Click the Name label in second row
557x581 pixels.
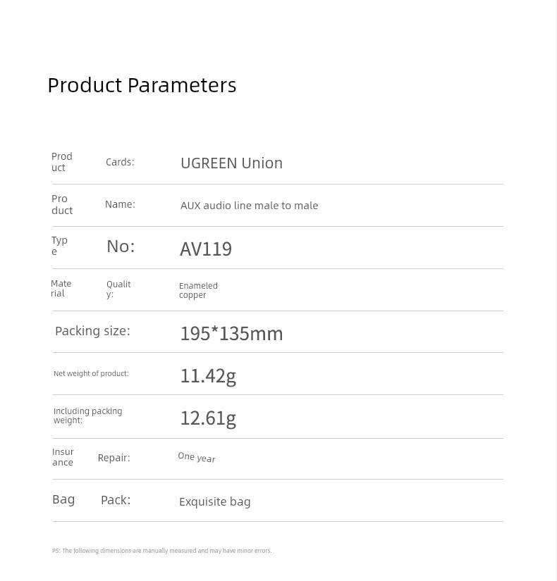tap(120, 204)
